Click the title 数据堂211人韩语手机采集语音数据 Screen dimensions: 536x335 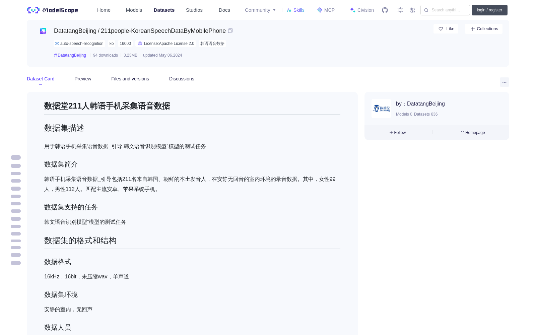tap(107, 106)
